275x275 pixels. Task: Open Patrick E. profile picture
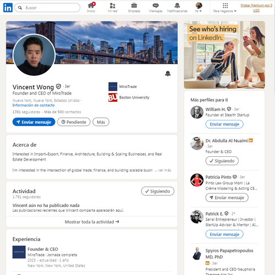[x=197, y=217]
